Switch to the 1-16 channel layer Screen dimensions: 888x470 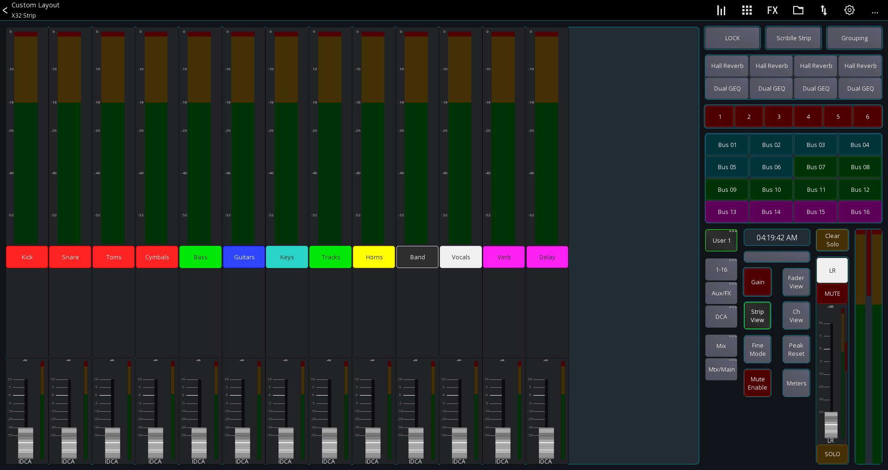[x=721, y=269]
